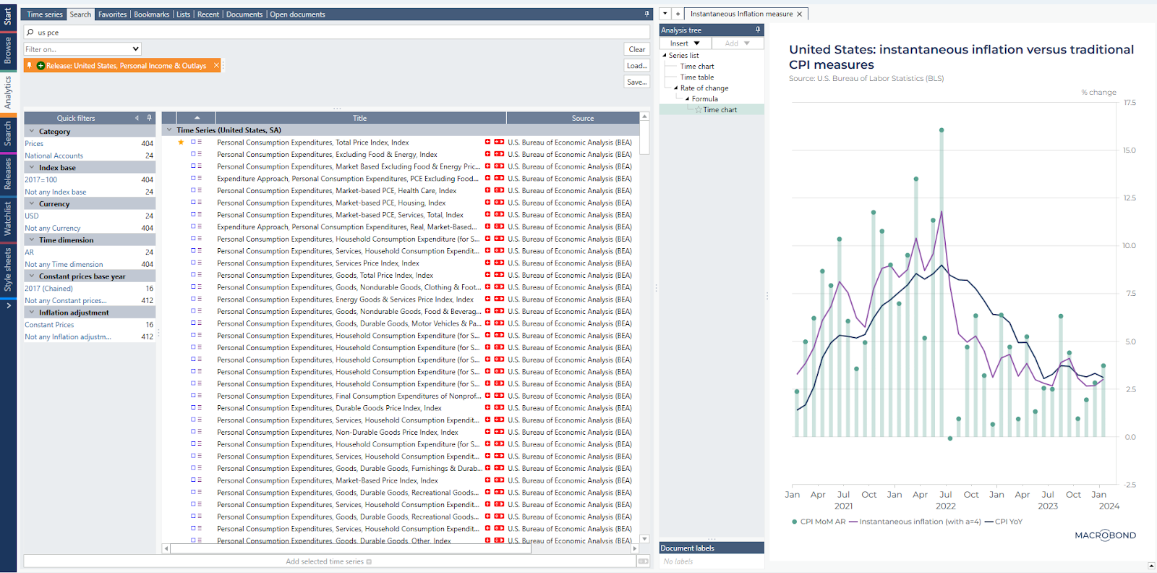1157x573 pixels.
Task: Click the keyboard icon beside Add selected time series
Action: (643, 561)
